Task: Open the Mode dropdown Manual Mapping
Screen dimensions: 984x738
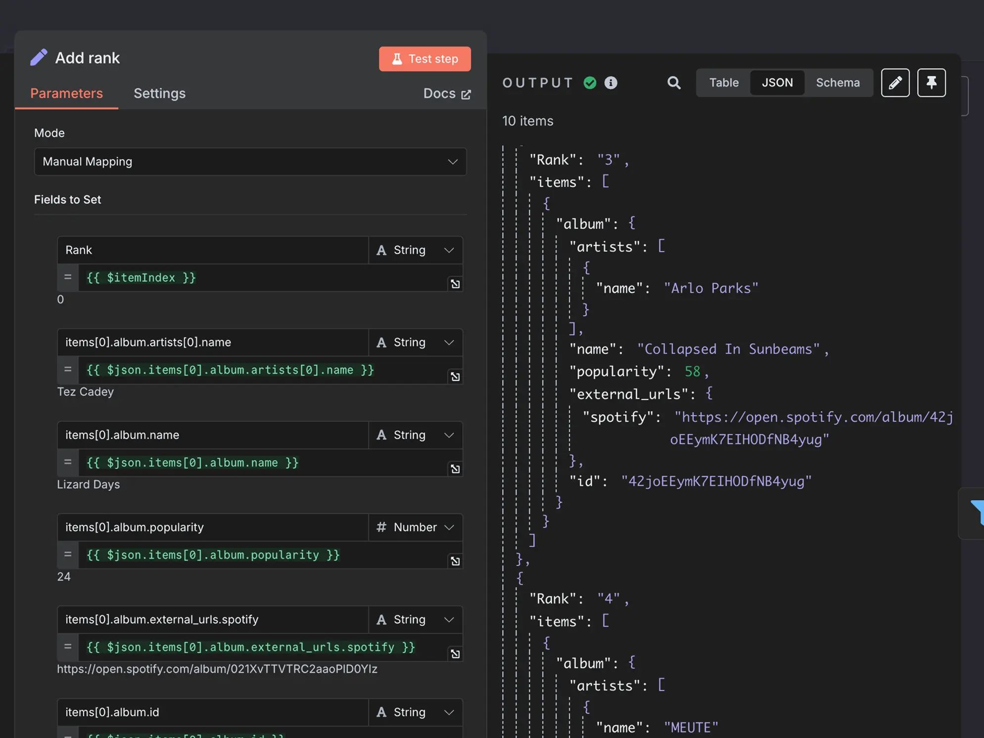Action: [250, 162]
